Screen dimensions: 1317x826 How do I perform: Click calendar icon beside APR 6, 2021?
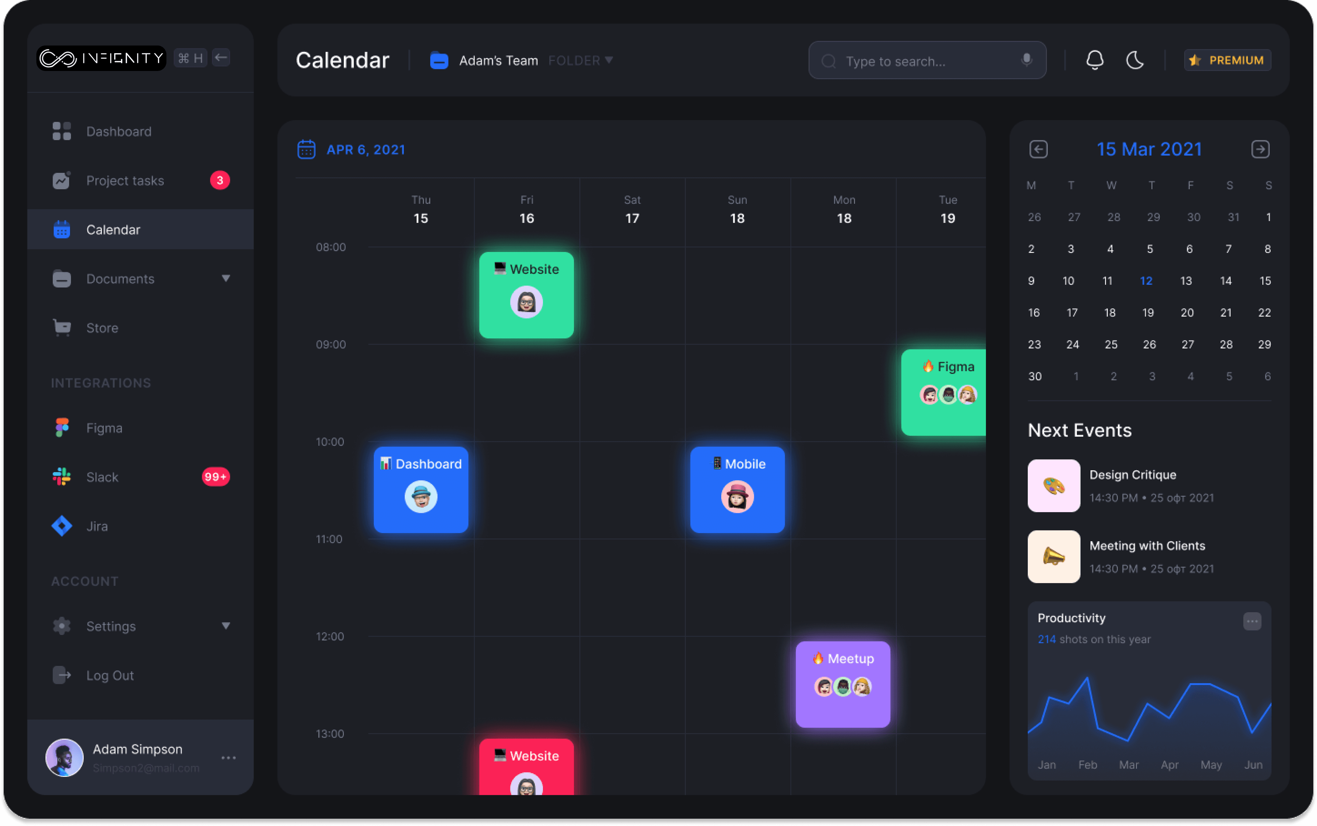307,149
